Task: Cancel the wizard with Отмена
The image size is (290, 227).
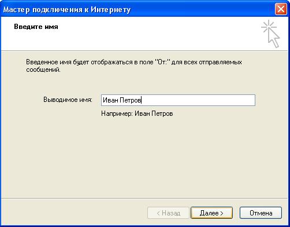Action: coord(261,213)
